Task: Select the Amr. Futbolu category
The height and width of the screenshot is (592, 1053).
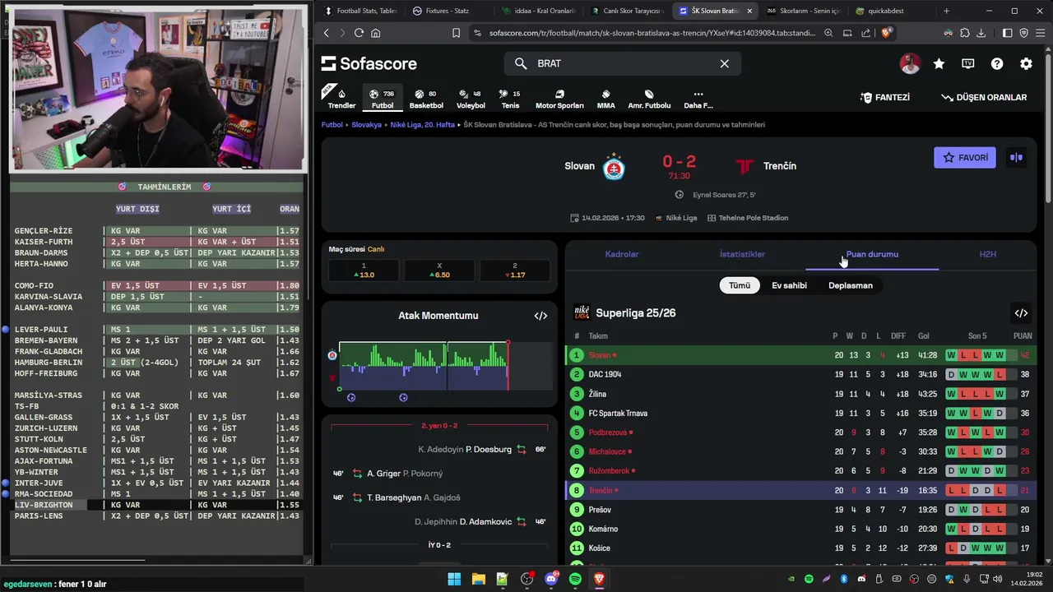Action: point(649,99)
